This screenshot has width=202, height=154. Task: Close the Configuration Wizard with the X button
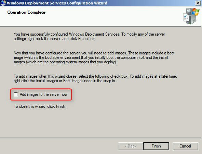[198, 3]
